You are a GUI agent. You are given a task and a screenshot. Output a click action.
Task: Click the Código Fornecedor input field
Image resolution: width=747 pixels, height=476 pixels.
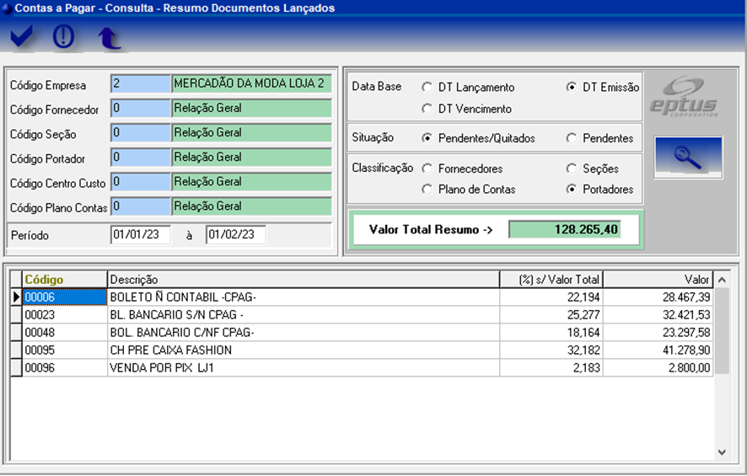coord(140,109)
